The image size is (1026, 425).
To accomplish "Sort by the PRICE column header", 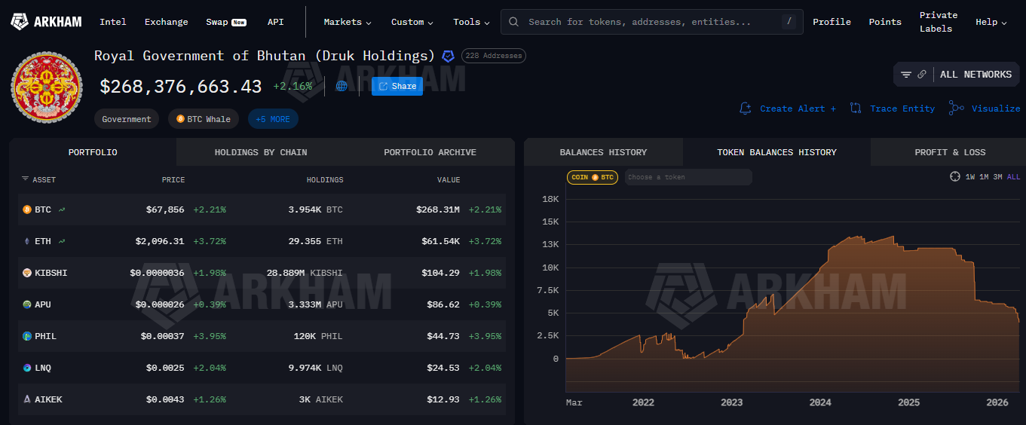I will pos(173,180).
